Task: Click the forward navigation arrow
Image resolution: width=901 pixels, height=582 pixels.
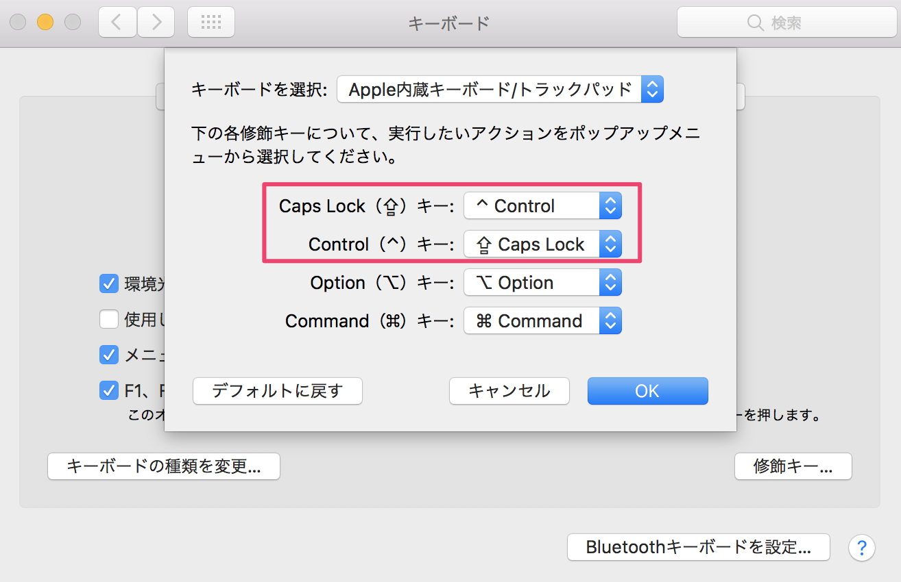Action: pyautogui.click(x=156, y=21)
